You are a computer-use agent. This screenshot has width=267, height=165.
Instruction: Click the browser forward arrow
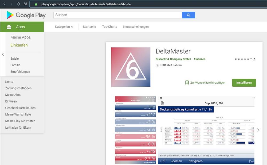(11, 4)
